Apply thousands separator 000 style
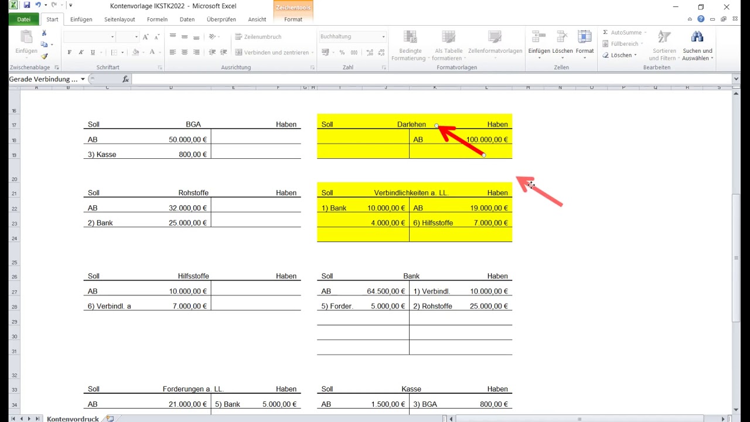This screenshot has height=422, width=750. click(x=353, y=52)
